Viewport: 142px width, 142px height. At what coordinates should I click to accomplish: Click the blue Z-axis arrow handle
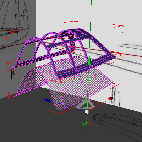point(47,100)
